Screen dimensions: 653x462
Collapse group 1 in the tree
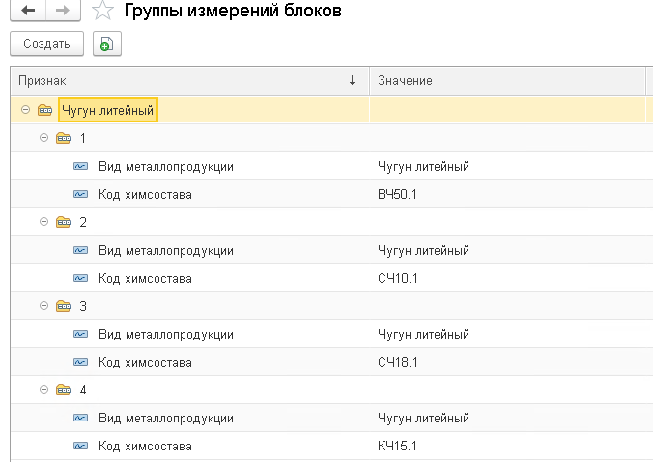pyautogui.click(x=43, y=139)
